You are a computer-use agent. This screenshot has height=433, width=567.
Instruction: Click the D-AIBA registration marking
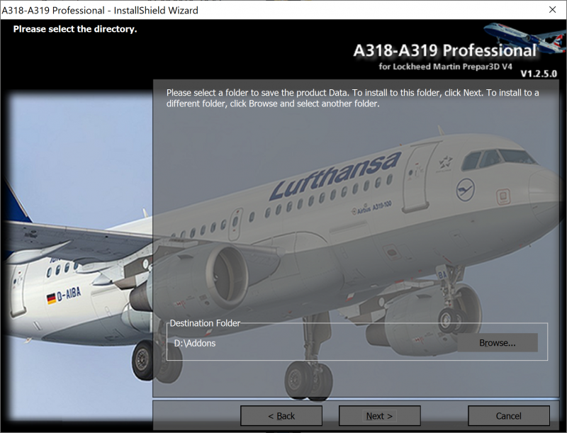point(69,294)
